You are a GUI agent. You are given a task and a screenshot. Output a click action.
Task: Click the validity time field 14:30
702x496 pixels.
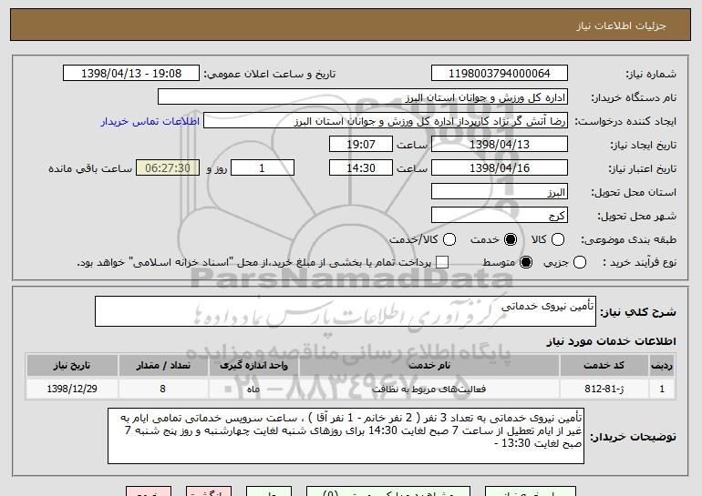(x=361, y=168)
